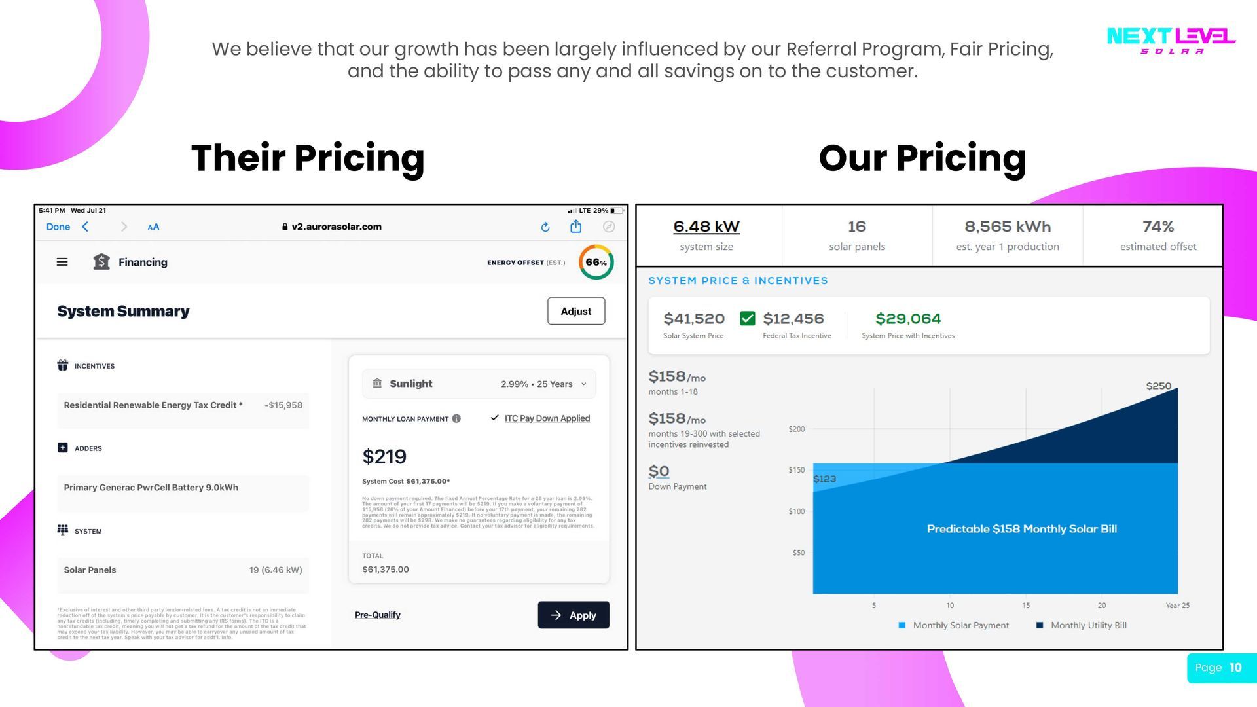The height and width of the screenshot is (707, 1257).
Task: Click the Done button in browser
Action: pos(58,227)
